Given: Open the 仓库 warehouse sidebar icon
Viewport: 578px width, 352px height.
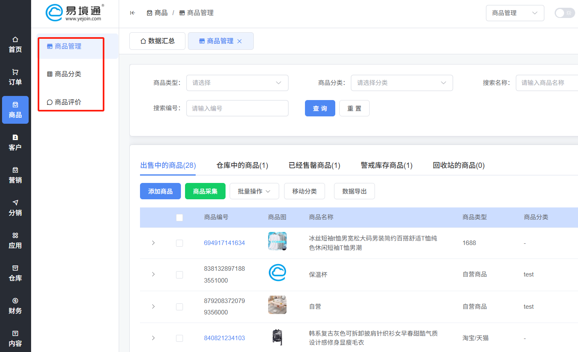Looking at the screenshot, I should click(x=15, y=268).
